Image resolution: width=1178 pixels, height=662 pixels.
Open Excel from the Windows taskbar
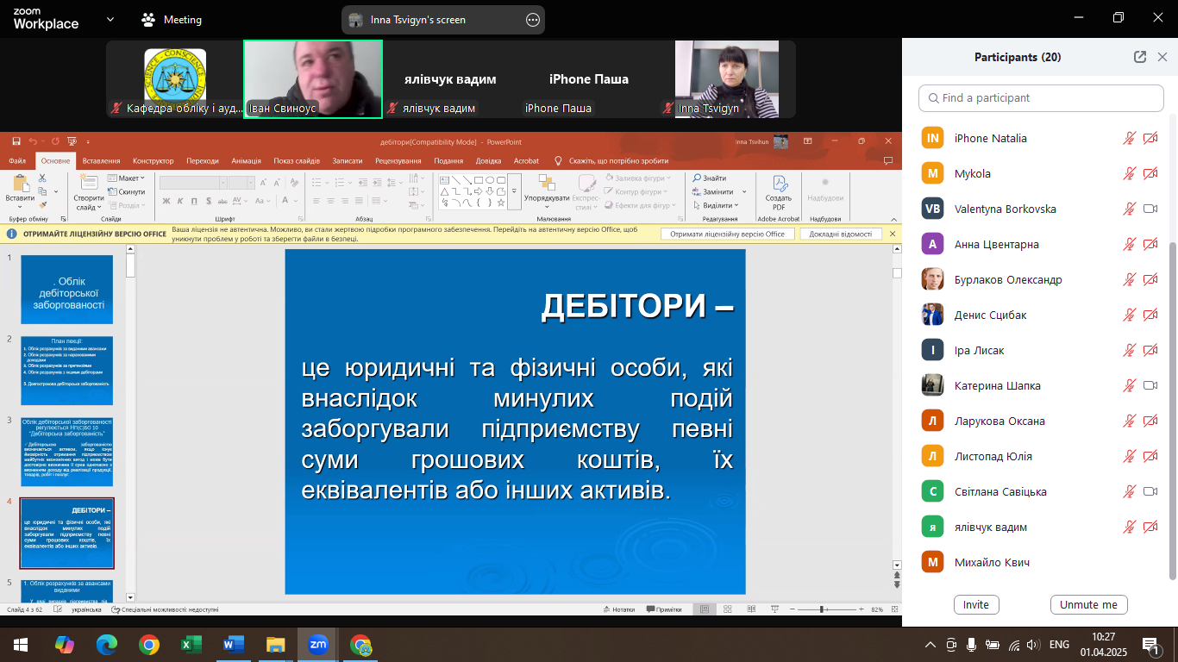tap(191, 644)
